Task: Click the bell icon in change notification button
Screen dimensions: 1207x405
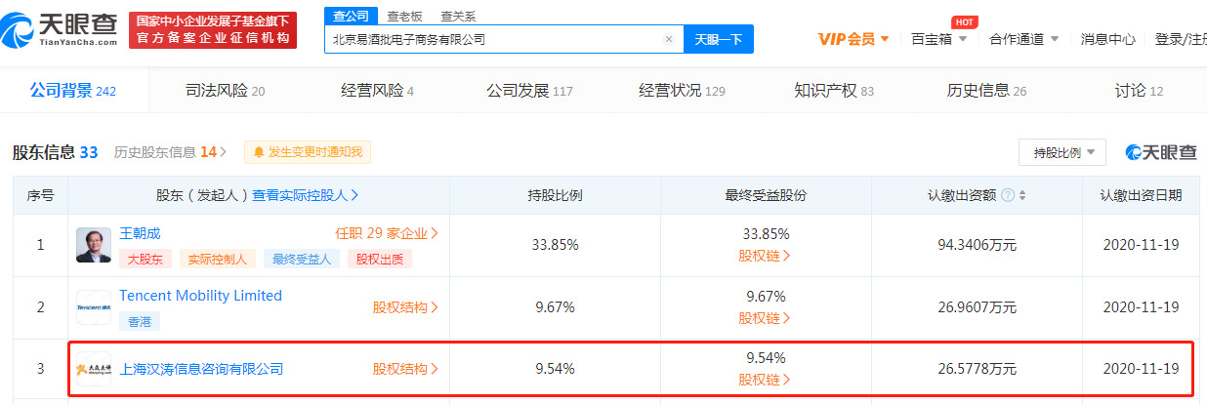Action: tap(259, 152)
